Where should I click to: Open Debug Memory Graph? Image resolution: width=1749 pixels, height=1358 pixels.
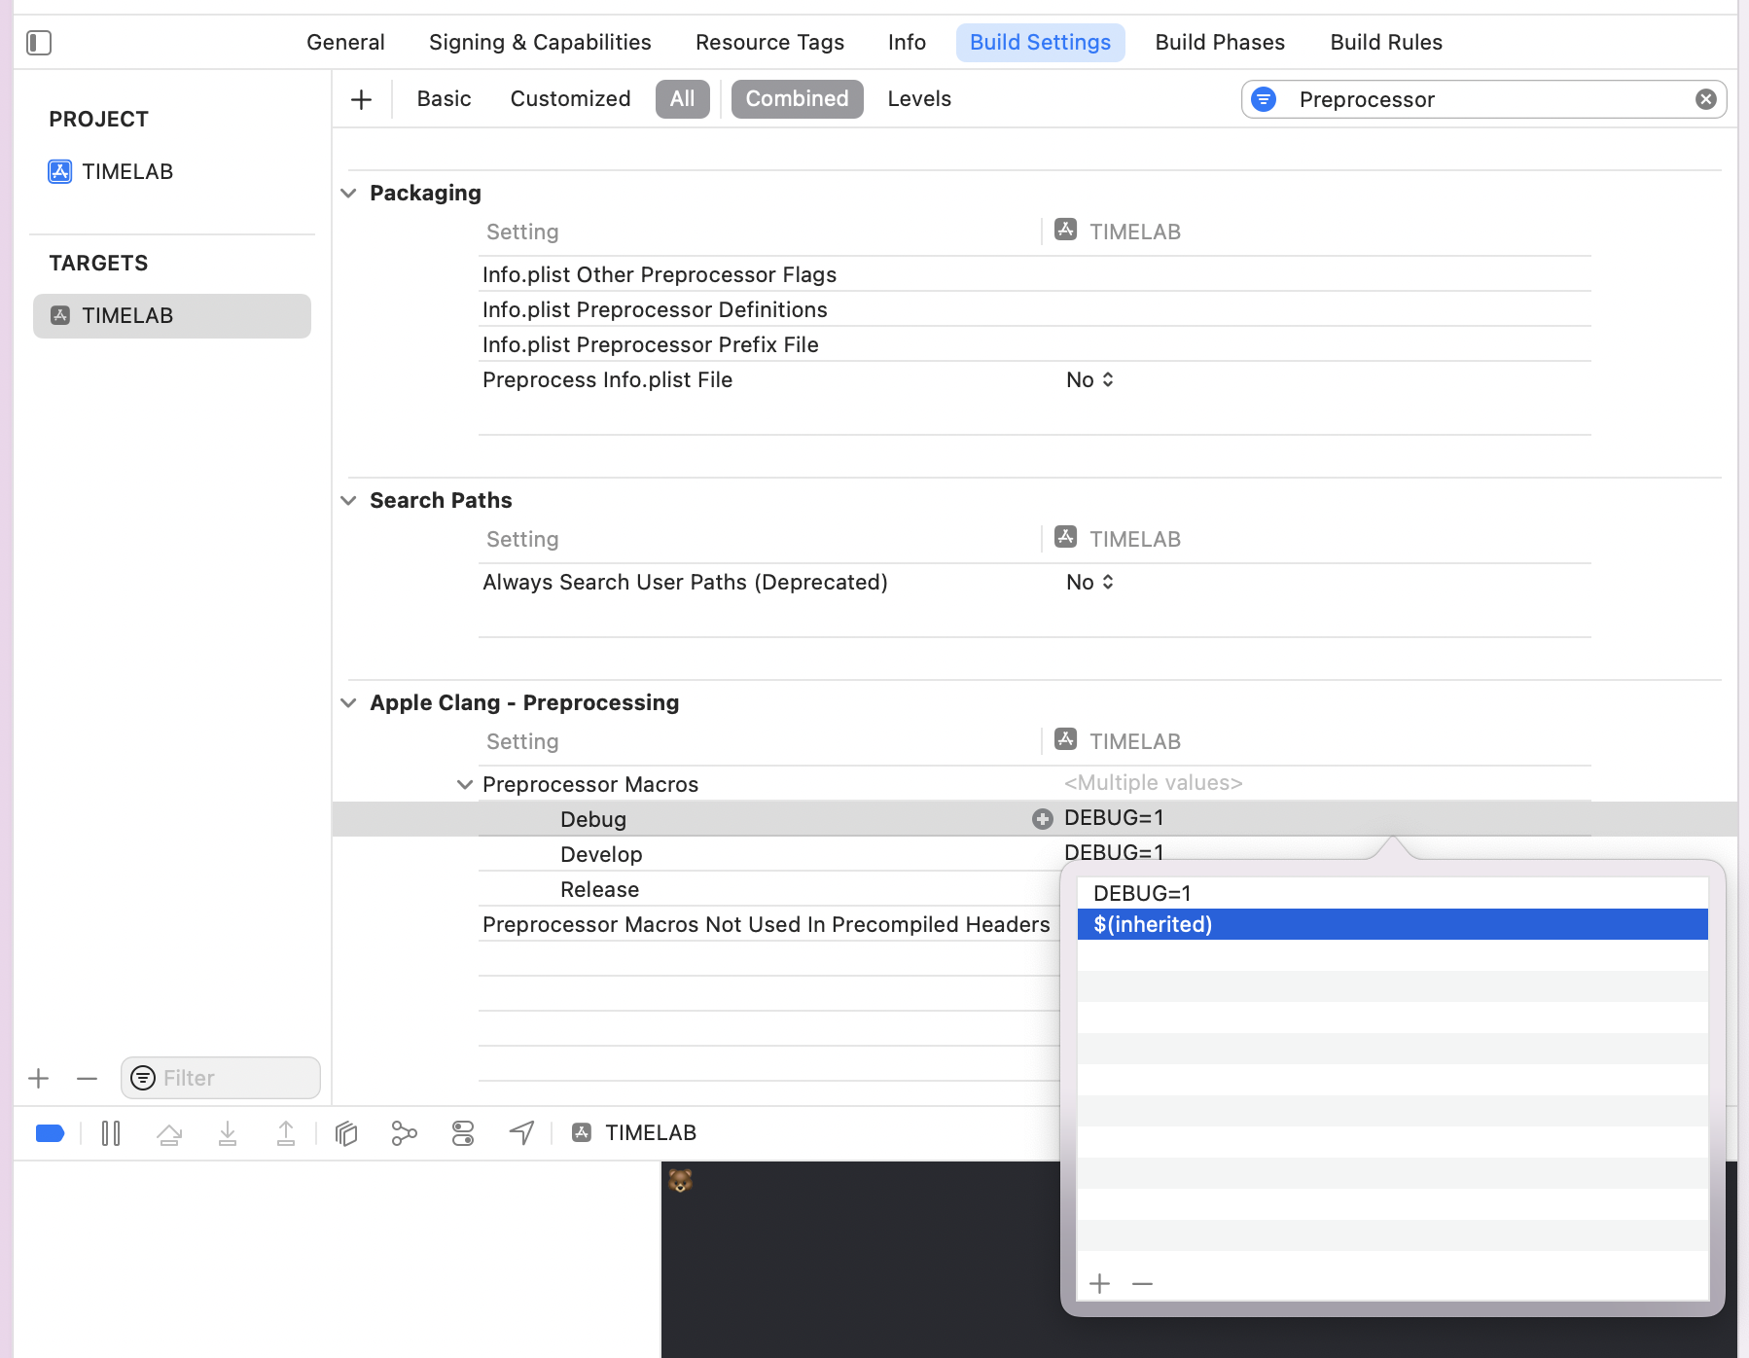pos(405,1133)
